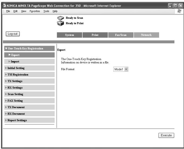Click the 'Ready to Print' status text
Screen dimensions: 184x149
[x=75, y=23]
